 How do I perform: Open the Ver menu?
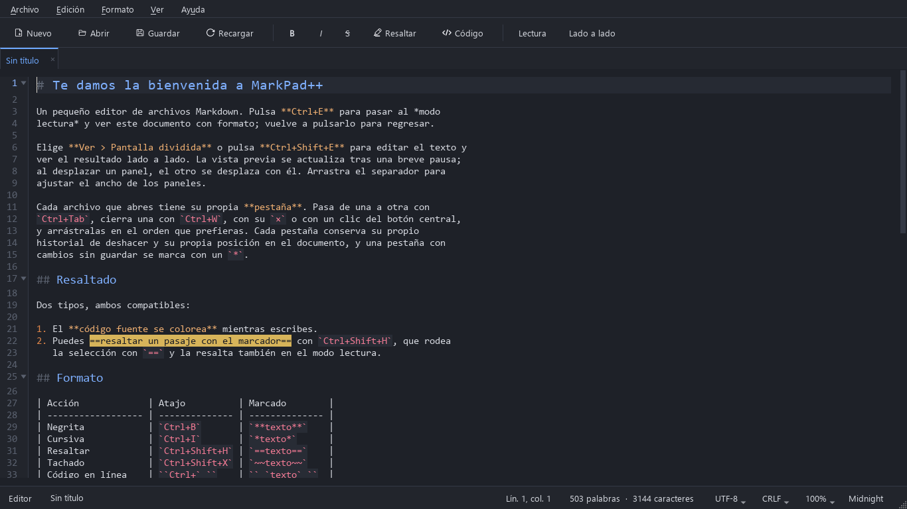(x=157, y=9)
